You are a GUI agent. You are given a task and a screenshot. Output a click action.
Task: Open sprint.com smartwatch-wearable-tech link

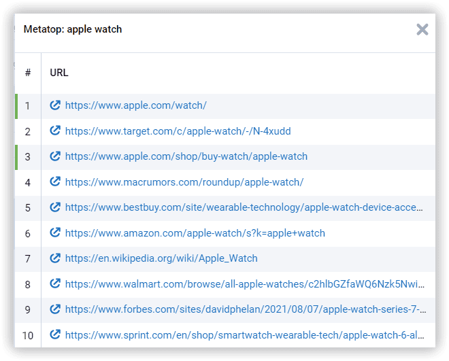pos(245,334)
